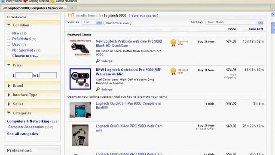
Task: Click the thumbnail for the $69.00 mint webcam
Action: click(x=80, y=135)
